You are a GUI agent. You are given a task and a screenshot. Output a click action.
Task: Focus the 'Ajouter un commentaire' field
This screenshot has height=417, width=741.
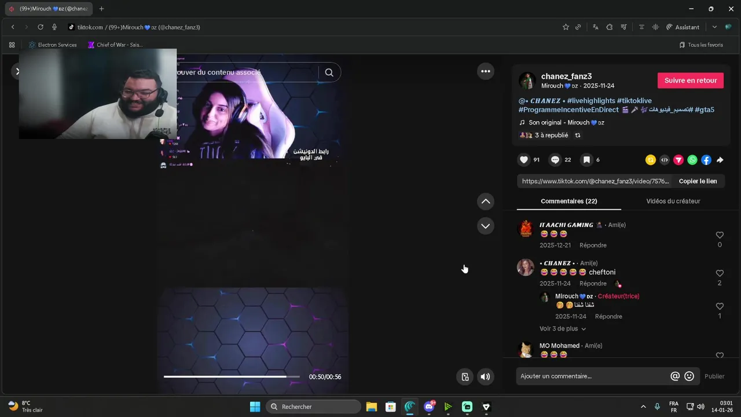[x=593, y=376]
